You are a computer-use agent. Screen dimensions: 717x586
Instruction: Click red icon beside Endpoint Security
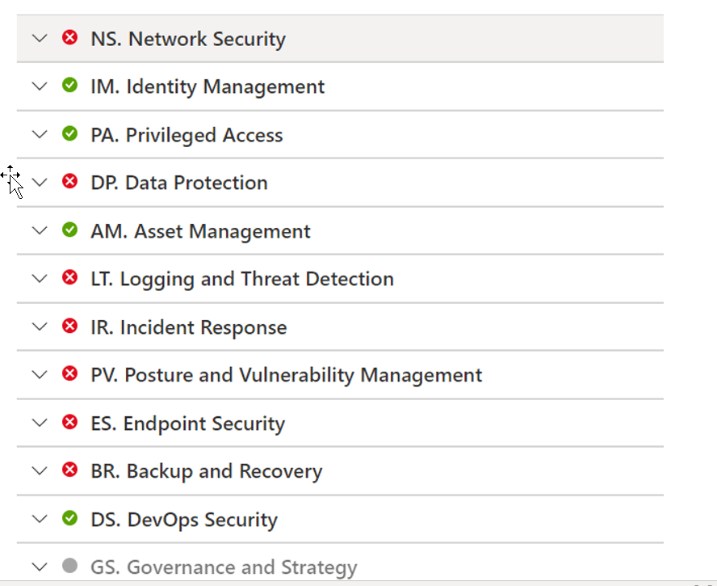(70, 422)
